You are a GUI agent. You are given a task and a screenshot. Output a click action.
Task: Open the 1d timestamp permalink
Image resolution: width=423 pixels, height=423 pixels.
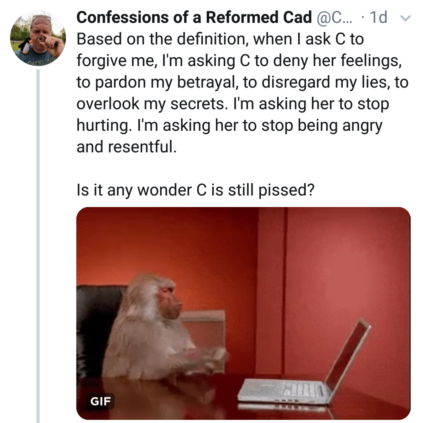click(x=378, y=17)
